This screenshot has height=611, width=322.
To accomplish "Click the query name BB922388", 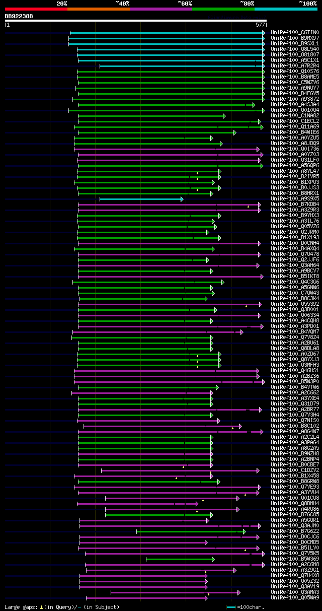I will pyautogui.click(x=19, y=16).
